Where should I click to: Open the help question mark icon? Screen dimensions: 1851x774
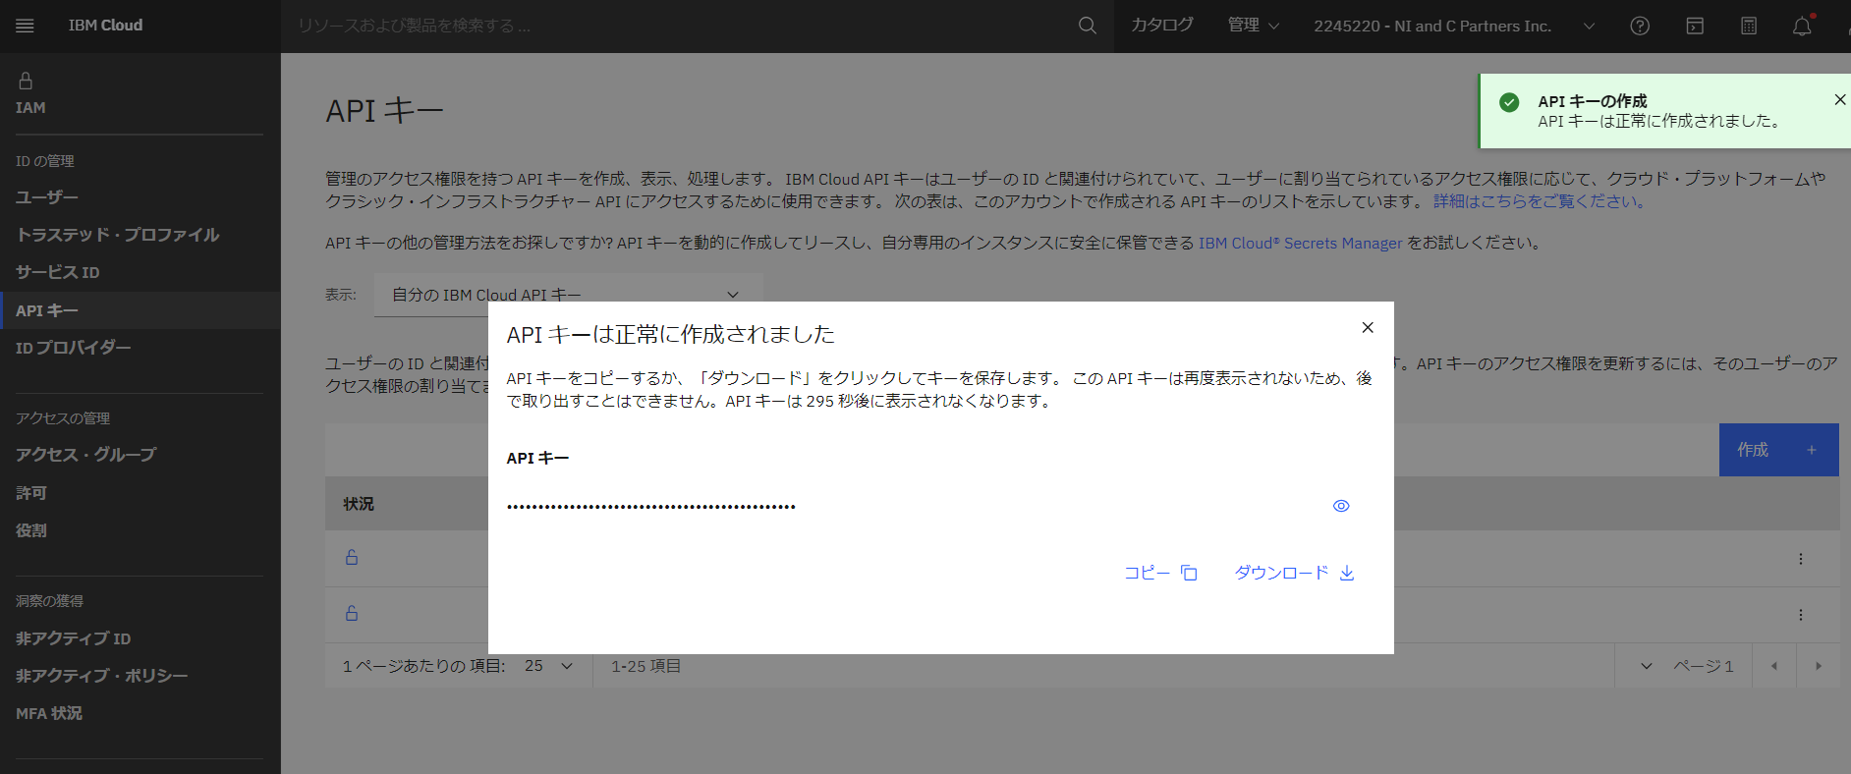pyautogui.click(x=1640, y=27)
